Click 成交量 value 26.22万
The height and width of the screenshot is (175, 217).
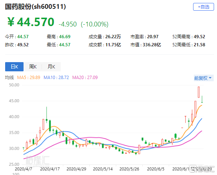click(113, 37)
